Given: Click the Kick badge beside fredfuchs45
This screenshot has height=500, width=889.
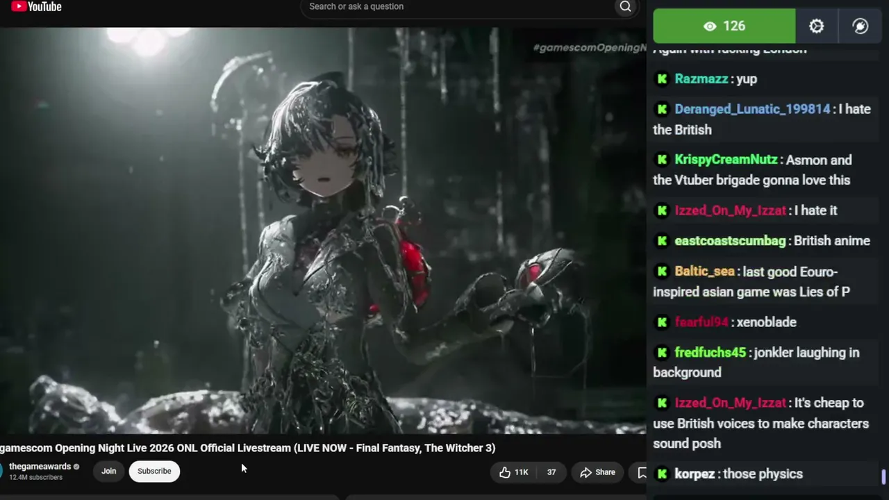Looking at the screenshot, I should 662,353.
